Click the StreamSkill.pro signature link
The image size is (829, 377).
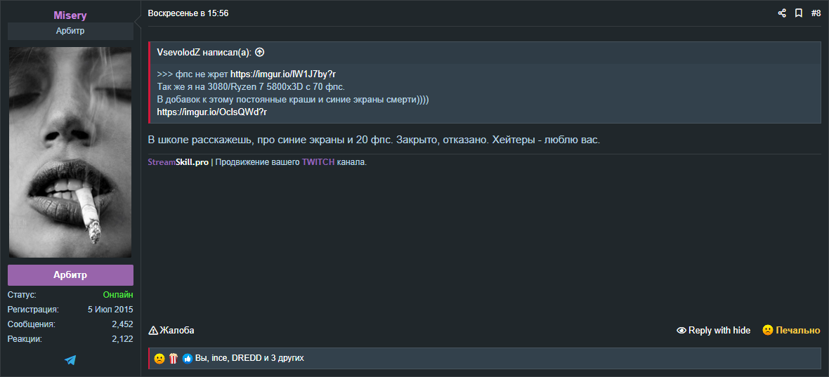click(x=178, y=162)
